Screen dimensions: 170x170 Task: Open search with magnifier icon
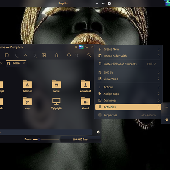click(89, 55)
